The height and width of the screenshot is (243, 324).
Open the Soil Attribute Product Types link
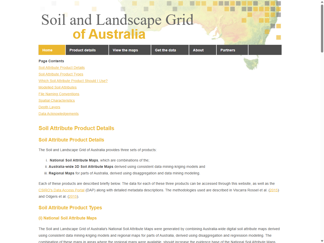tap(61, 74)
